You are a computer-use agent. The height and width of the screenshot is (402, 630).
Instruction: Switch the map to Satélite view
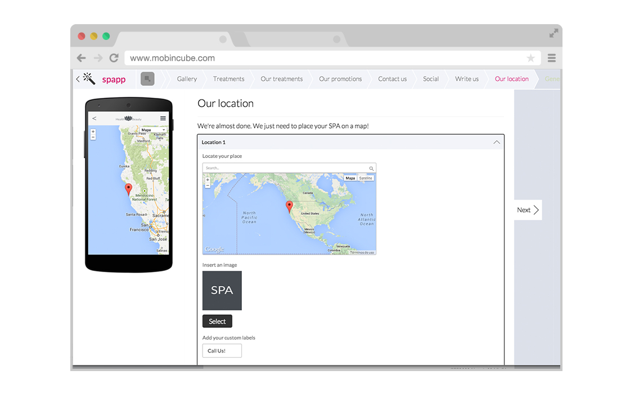click(x=366, y=178)
